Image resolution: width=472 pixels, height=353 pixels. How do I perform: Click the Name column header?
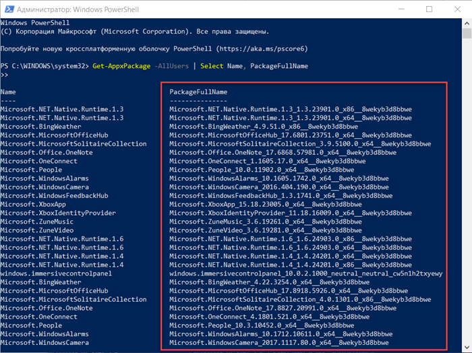coord(8,92)
